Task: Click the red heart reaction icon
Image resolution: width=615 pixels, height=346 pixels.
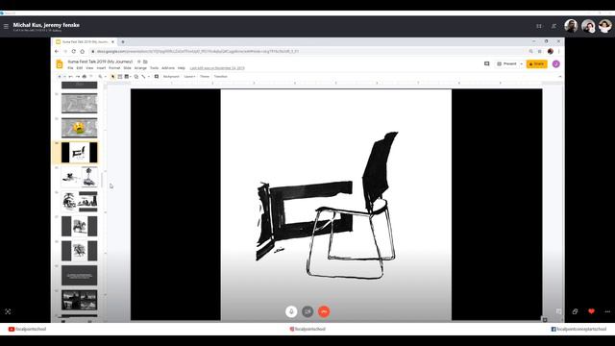Action: click(591, 311)
